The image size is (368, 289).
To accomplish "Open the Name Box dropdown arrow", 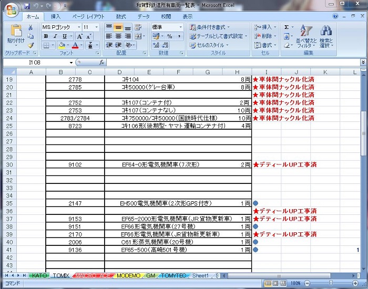I will coord(71,63).
